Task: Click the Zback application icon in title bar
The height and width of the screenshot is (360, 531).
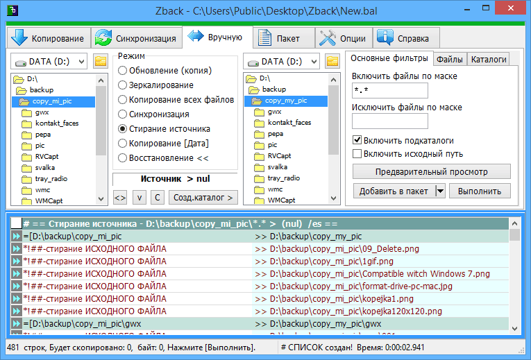Action: coord(12,10)
